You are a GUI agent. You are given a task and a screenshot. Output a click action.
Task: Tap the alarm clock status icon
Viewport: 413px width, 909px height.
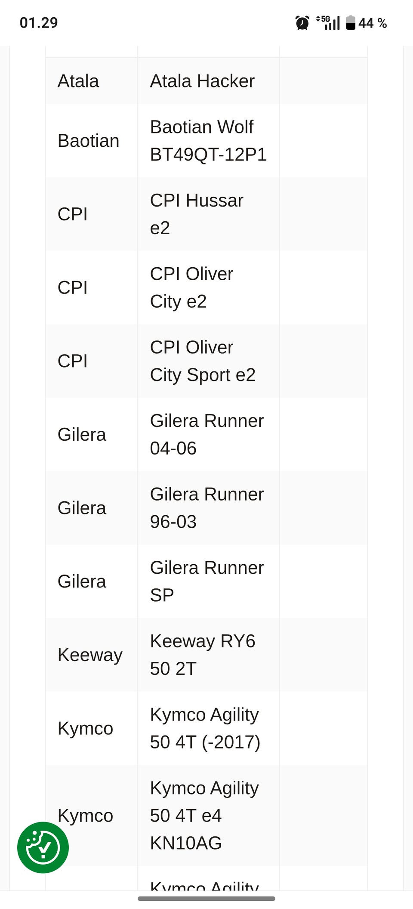pos(302,23)
